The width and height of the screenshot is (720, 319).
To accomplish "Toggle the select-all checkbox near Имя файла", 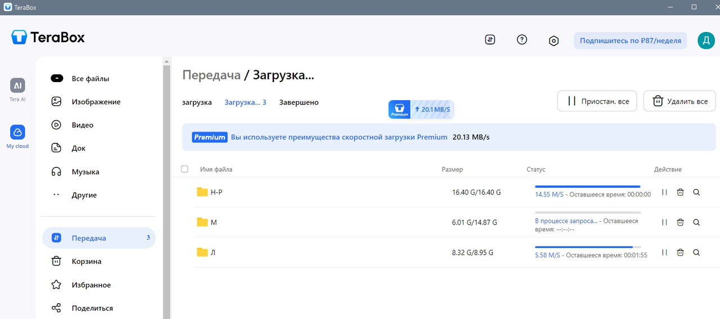I will coord(184,169).
